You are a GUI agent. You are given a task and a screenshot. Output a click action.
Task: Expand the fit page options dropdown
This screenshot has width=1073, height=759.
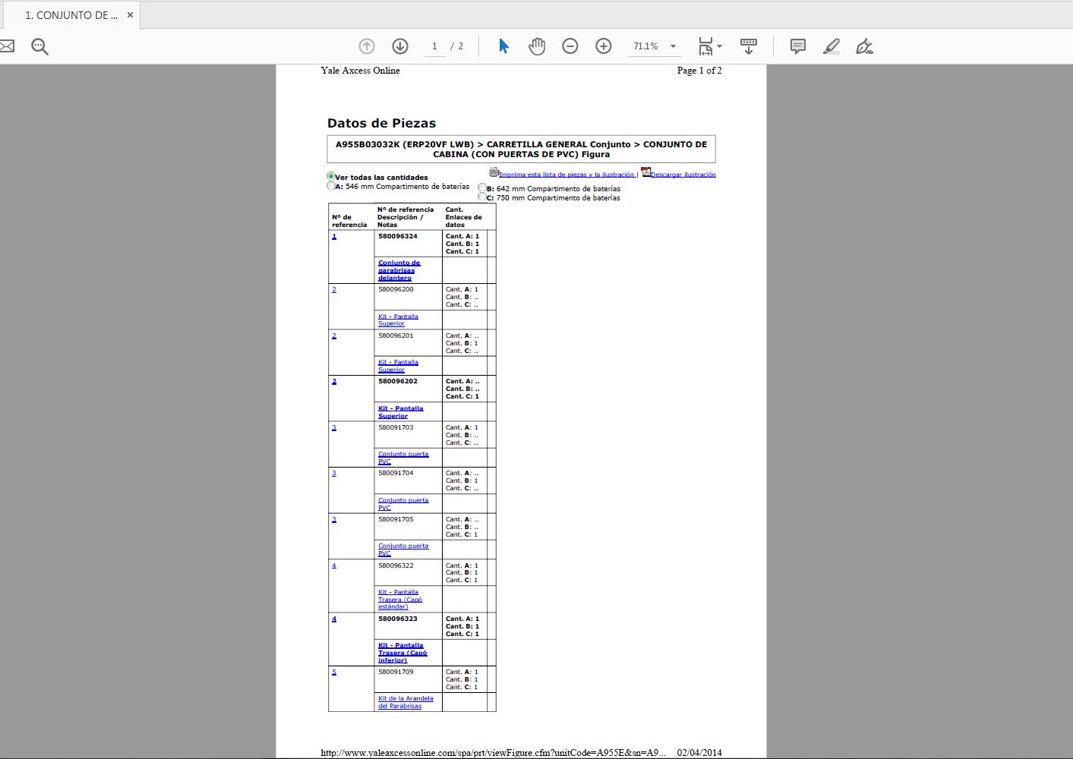point(719,46)
